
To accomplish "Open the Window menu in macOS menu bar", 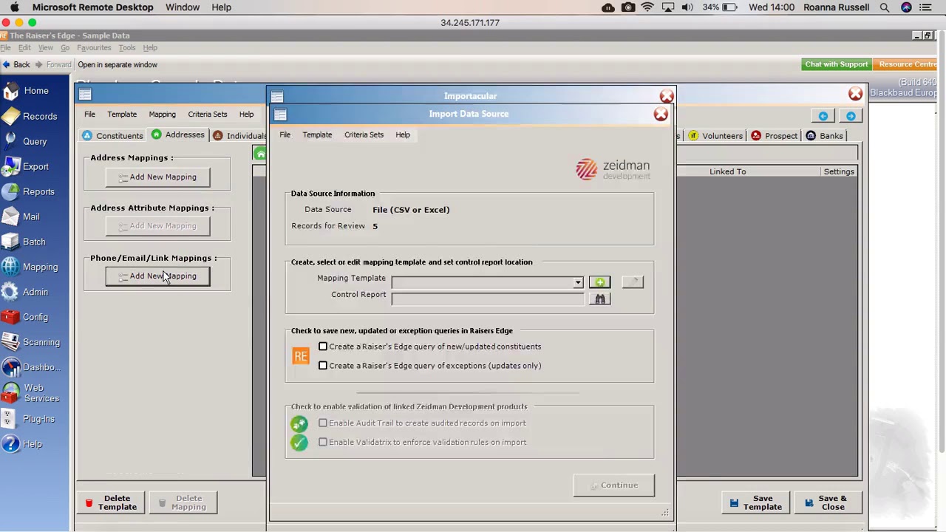I will tap(183, 7).
